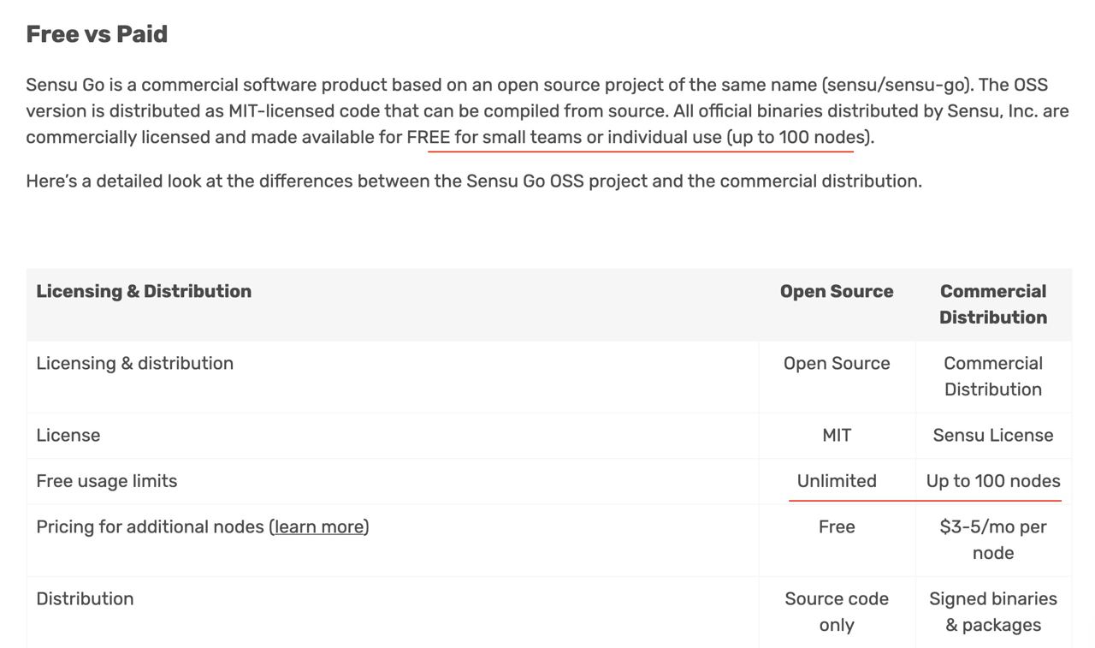Viewport: 1095px width, 648px height.
Task: Click the 'Pricing for additional nodes' row label
Action: click(x=203, y=527)
